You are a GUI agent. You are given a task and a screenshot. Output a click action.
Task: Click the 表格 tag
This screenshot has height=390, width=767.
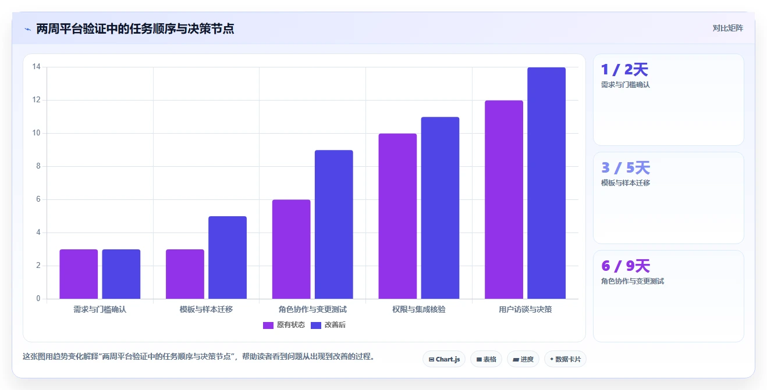click(x=486, y=359)
